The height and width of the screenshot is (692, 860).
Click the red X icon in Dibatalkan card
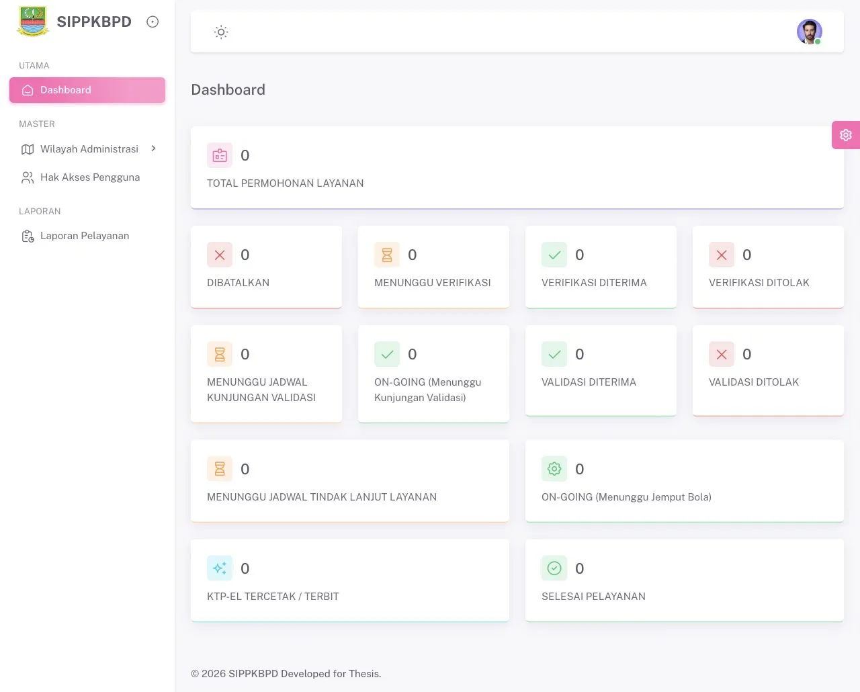coord(220,255)
